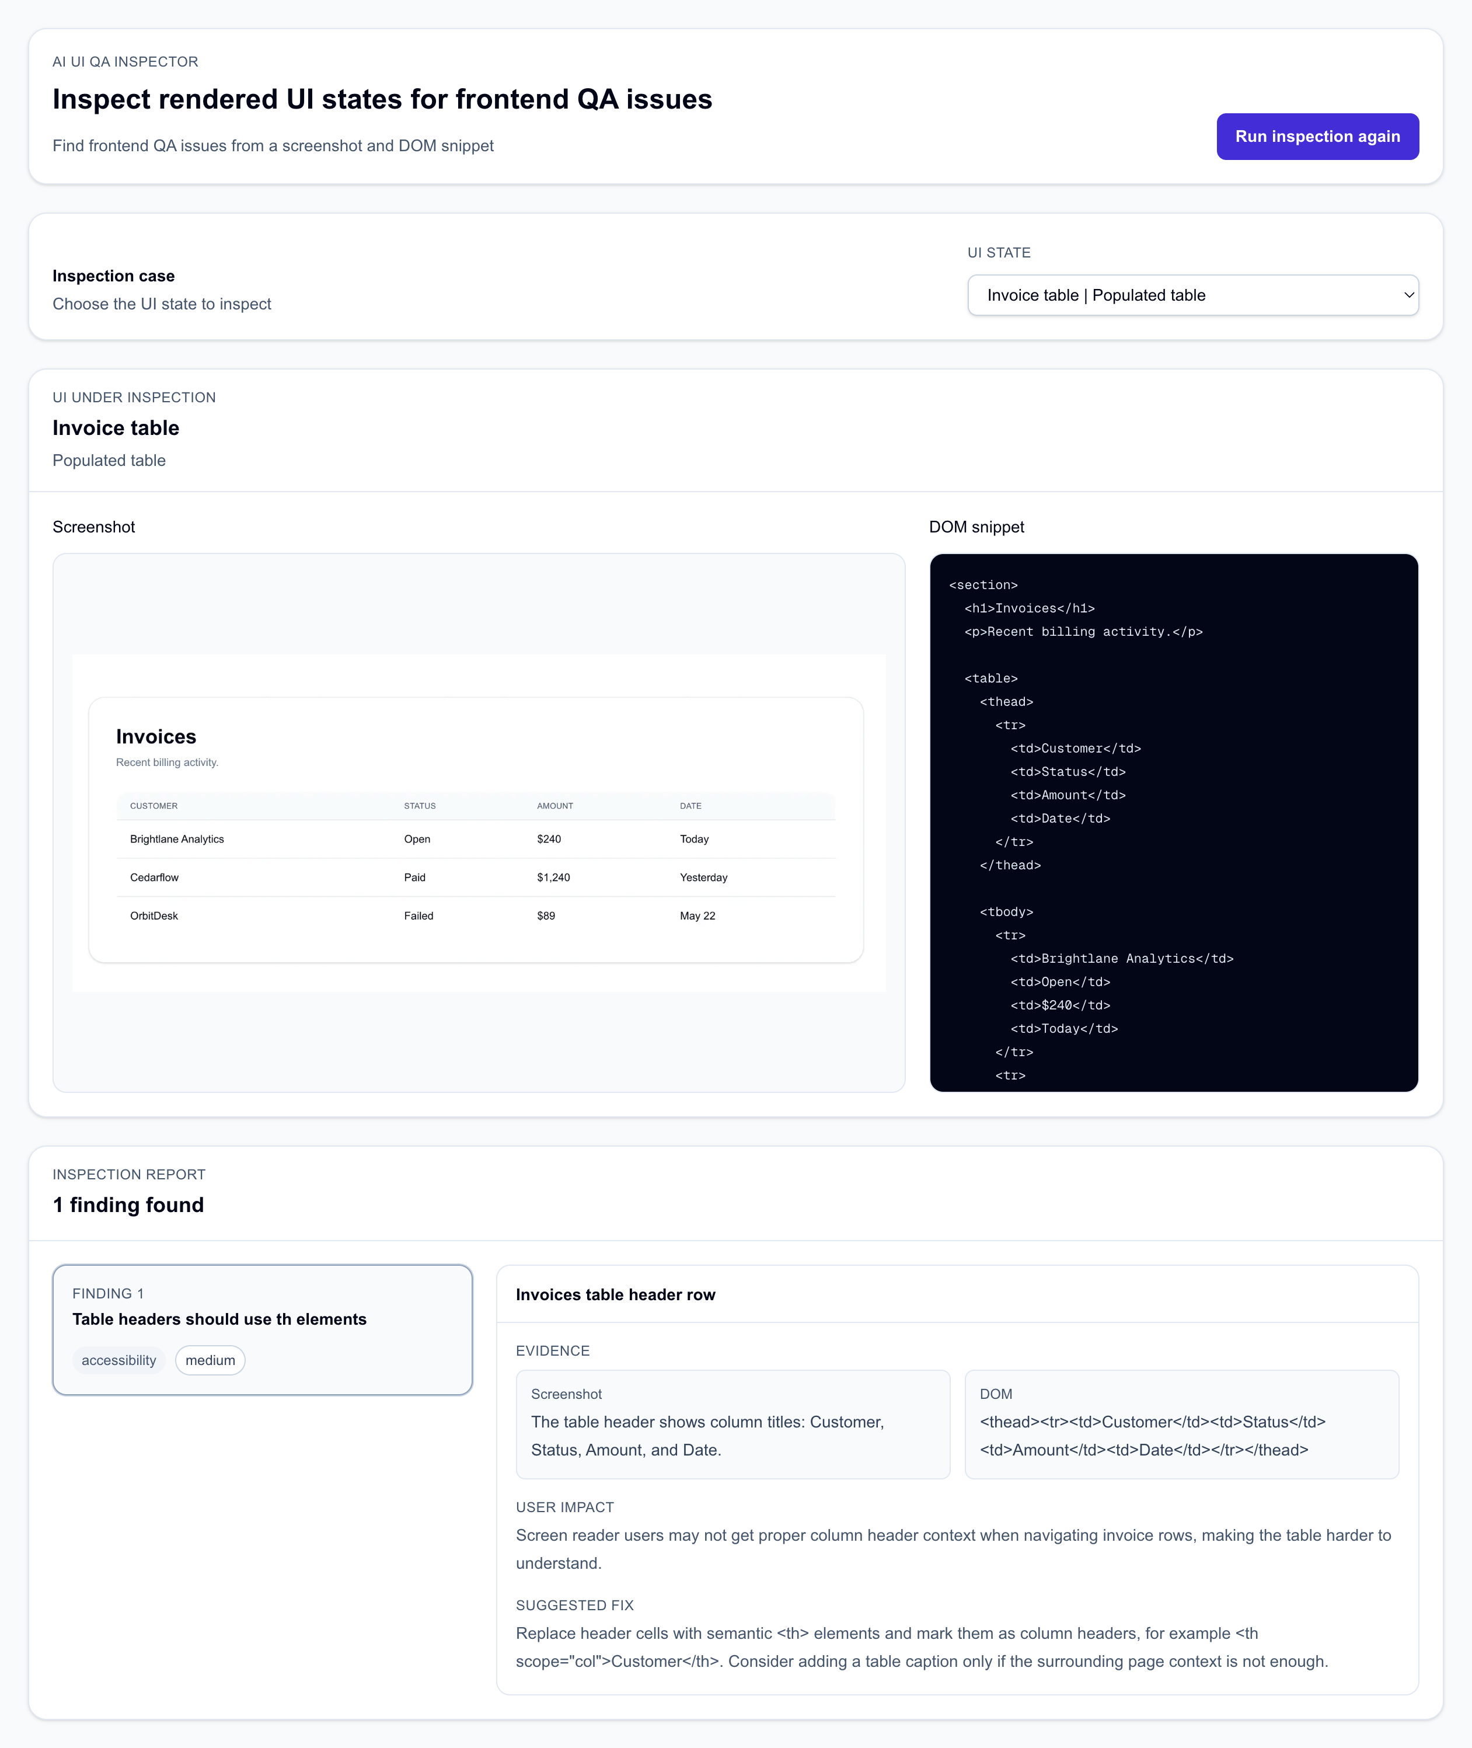
Task: Click the DATE column header
Action: 690,806
